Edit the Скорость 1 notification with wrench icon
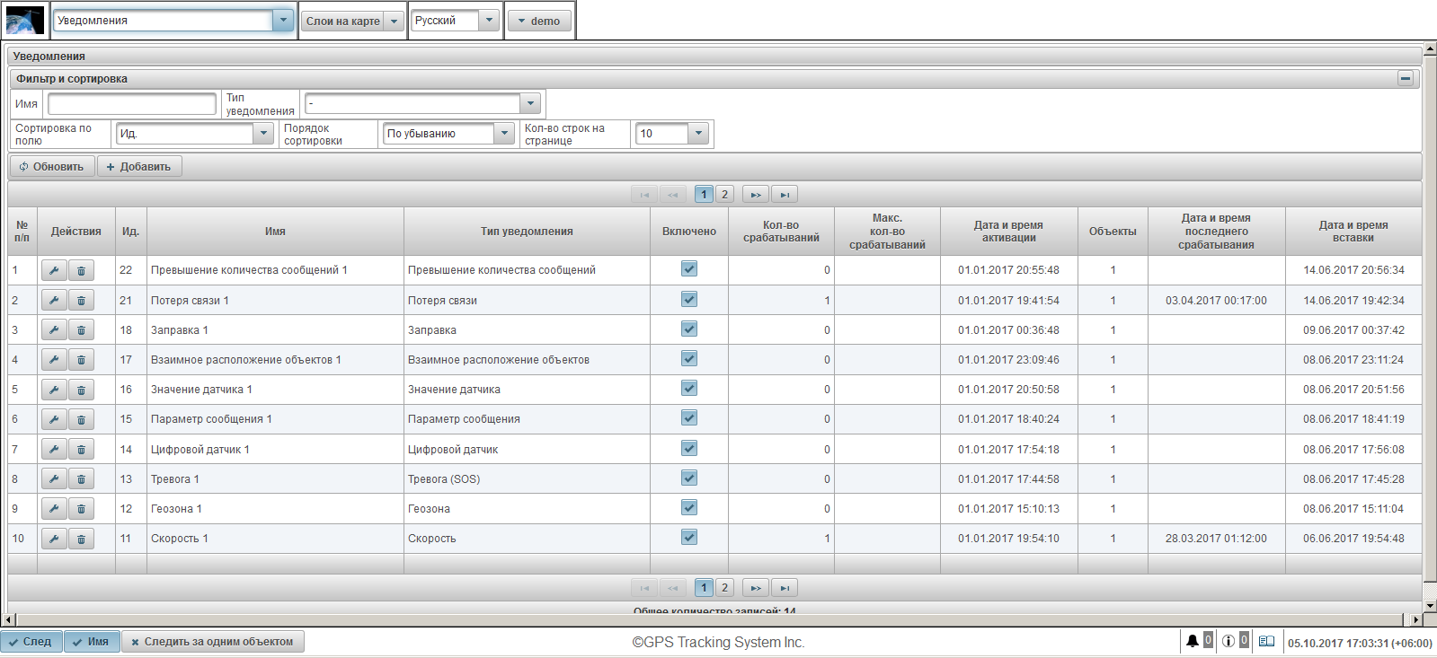 [x=54, y=539]
